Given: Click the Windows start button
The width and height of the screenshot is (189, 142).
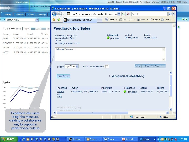Looking at the screenshot, I should 9,139.
